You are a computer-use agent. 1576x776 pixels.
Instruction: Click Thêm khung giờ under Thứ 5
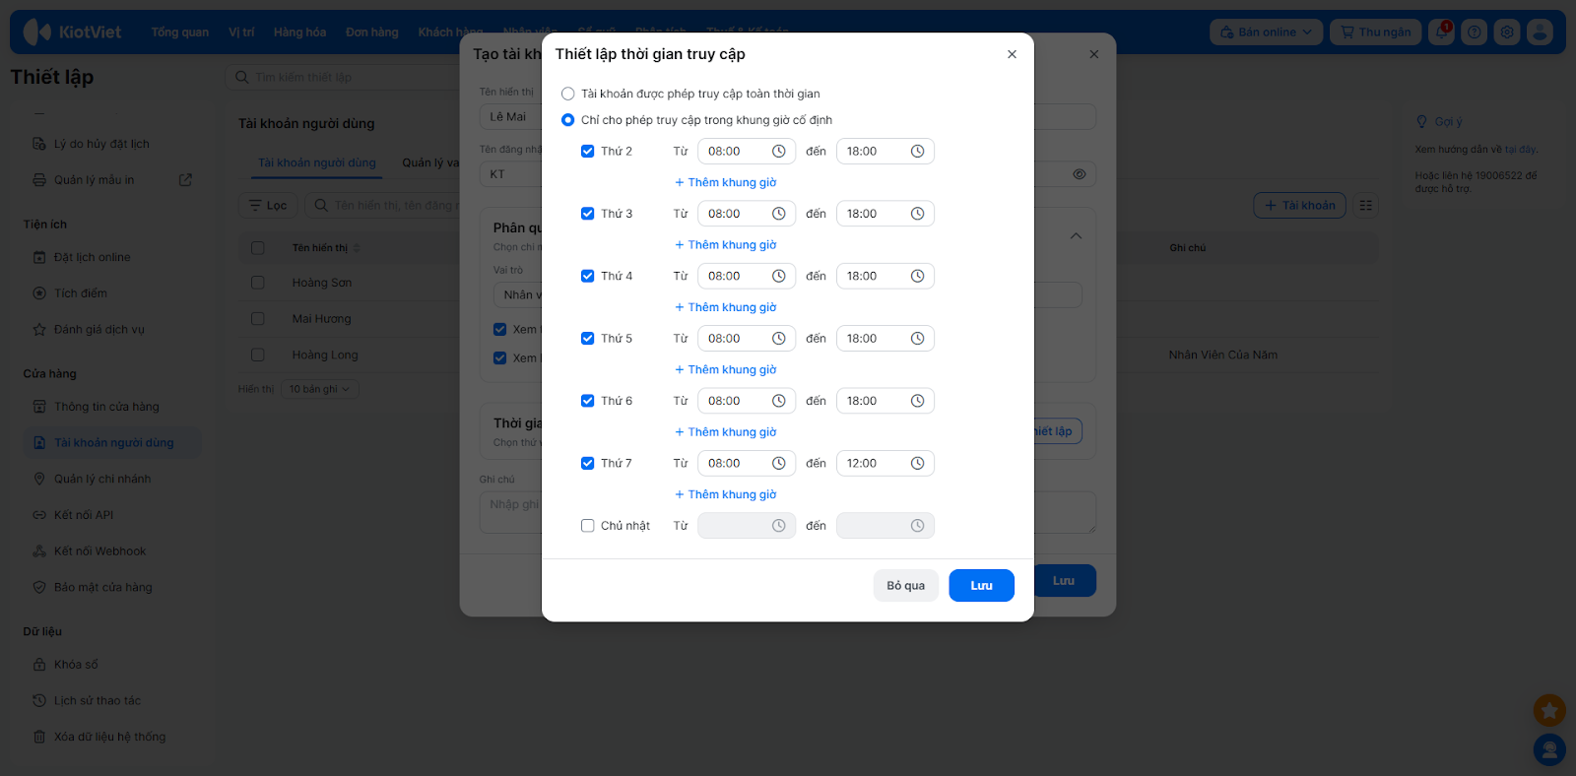click(x=726, y=370)
